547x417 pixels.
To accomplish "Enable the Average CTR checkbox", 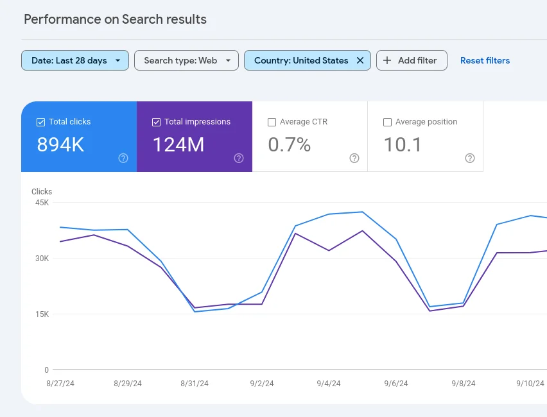I will [272, 122].
